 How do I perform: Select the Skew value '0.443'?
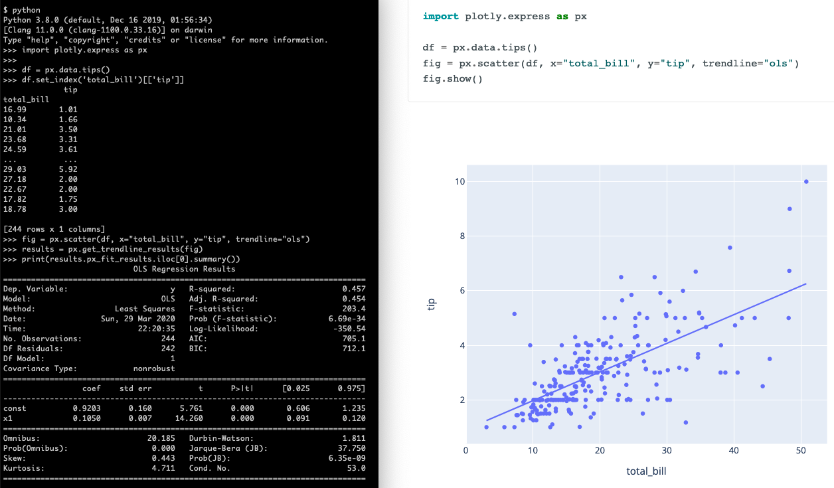(163, 458)
